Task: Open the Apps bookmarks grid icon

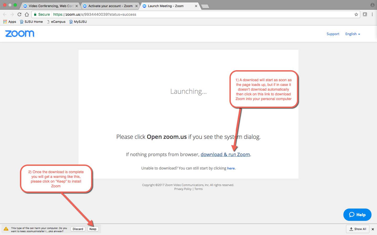Action: 5,22
